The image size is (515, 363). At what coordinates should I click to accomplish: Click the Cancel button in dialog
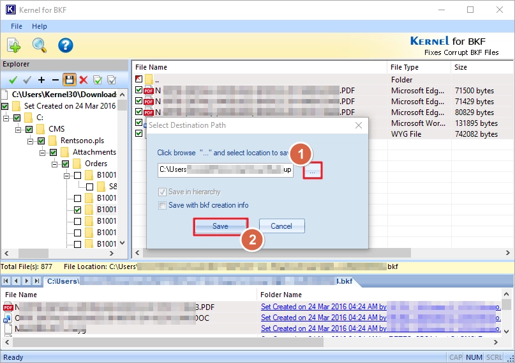coord(281,226)
